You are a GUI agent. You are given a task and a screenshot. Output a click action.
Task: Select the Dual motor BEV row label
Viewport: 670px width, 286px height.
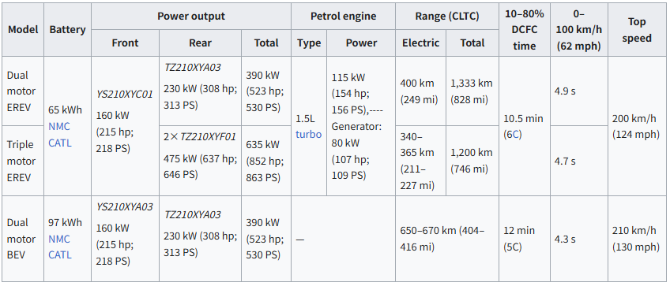pyautogui.click(x=23, y=239)
